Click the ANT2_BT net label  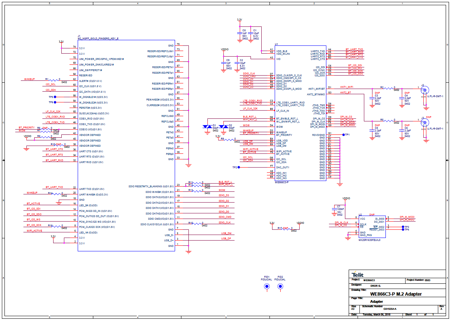click(345, 92)
